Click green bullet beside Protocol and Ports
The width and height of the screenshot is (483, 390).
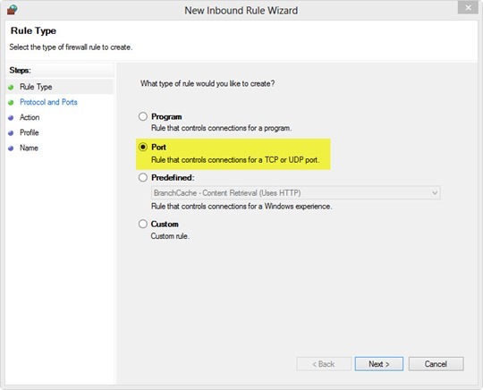tap(11, 103)
